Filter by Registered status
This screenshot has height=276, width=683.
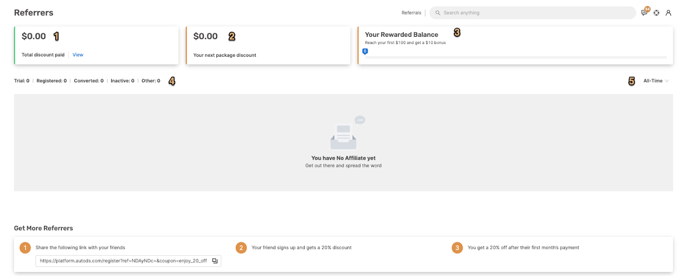pos(52,81)
